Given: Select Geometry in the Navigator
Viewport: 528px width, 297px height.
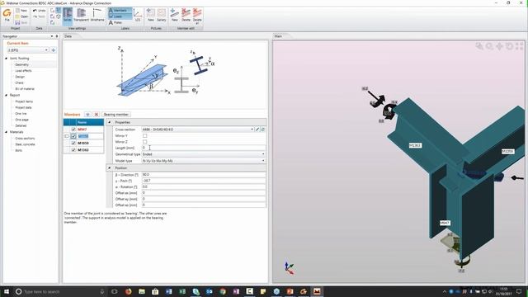Looking at the screenshot, I should pos(22,64).
